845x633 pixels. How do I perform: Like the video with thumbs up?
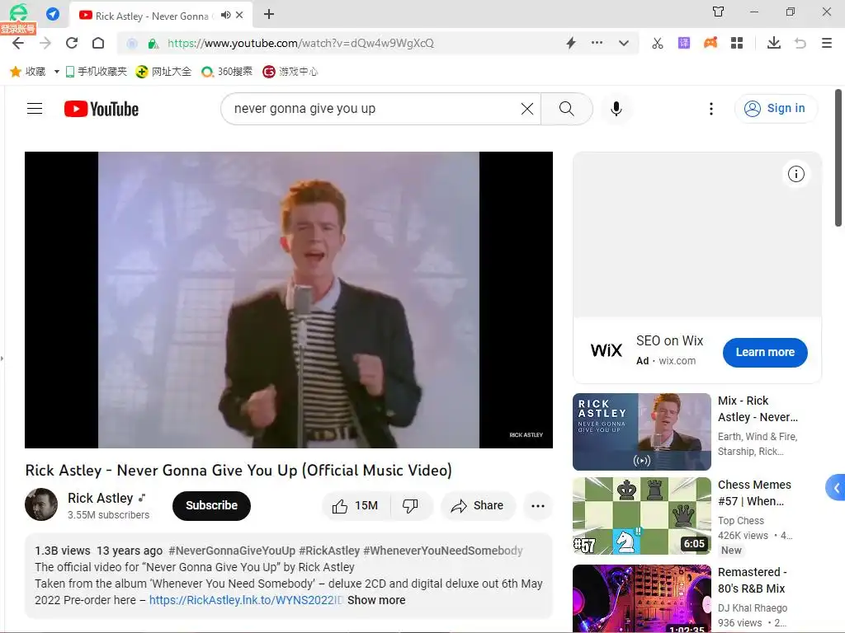(x=355, y=506)
